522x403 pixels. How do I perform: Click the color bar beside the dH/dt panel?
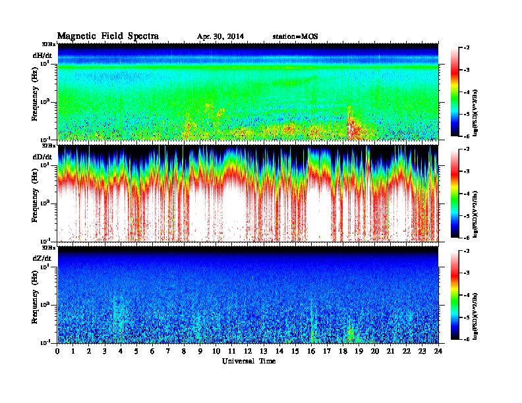coord(455,92)
